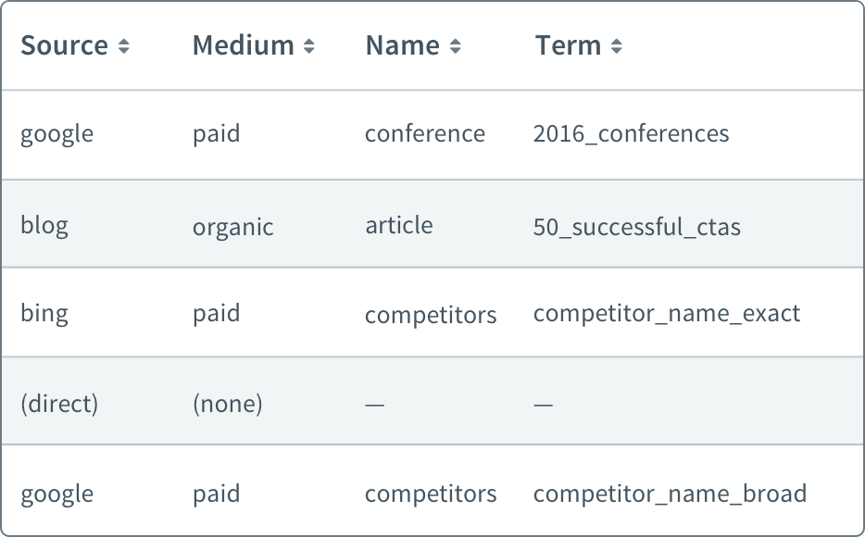
Task: Click the competitor_name_exact term
Action: pyautogui.click(x=667, y=314)
